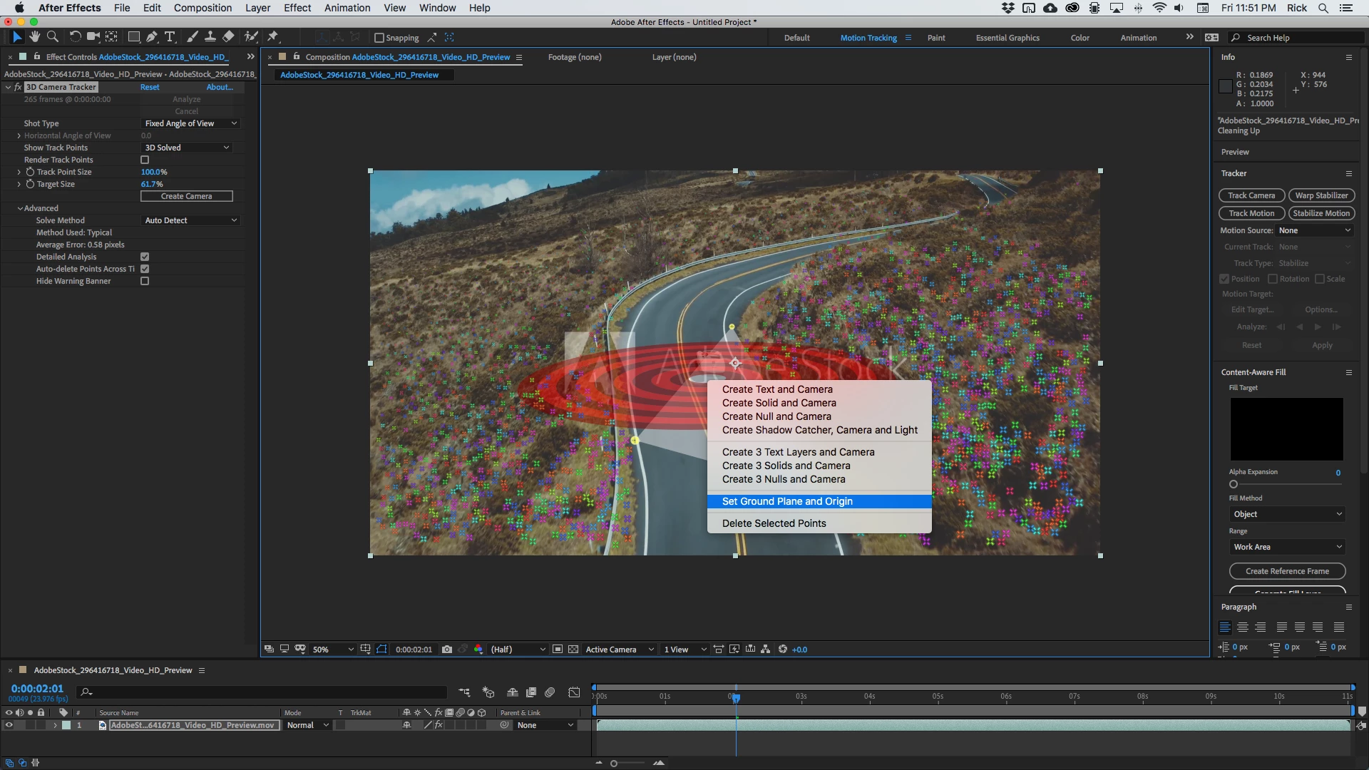The height and width of the screenshot is (770, 1369).
Task: Click the snapshot camera icon in viewer
Action: point(446,650)
